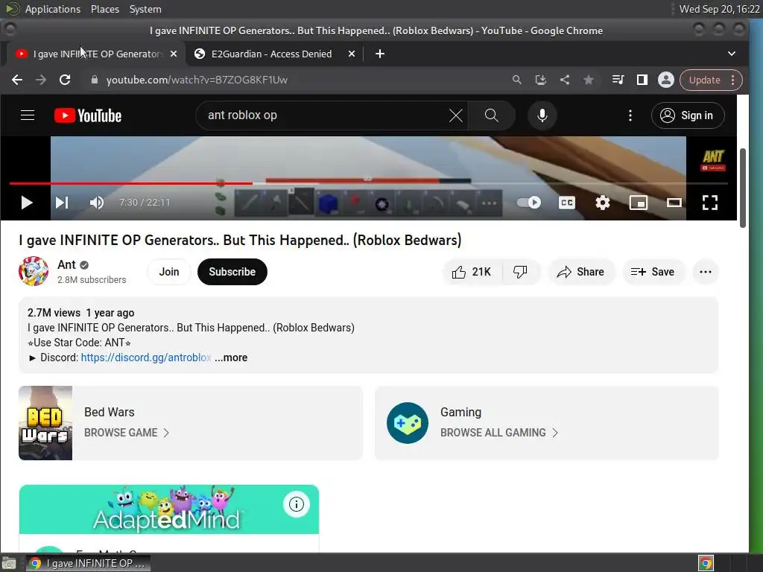Open the Places menu
The image size is (763, 572).
pos(105,9)
